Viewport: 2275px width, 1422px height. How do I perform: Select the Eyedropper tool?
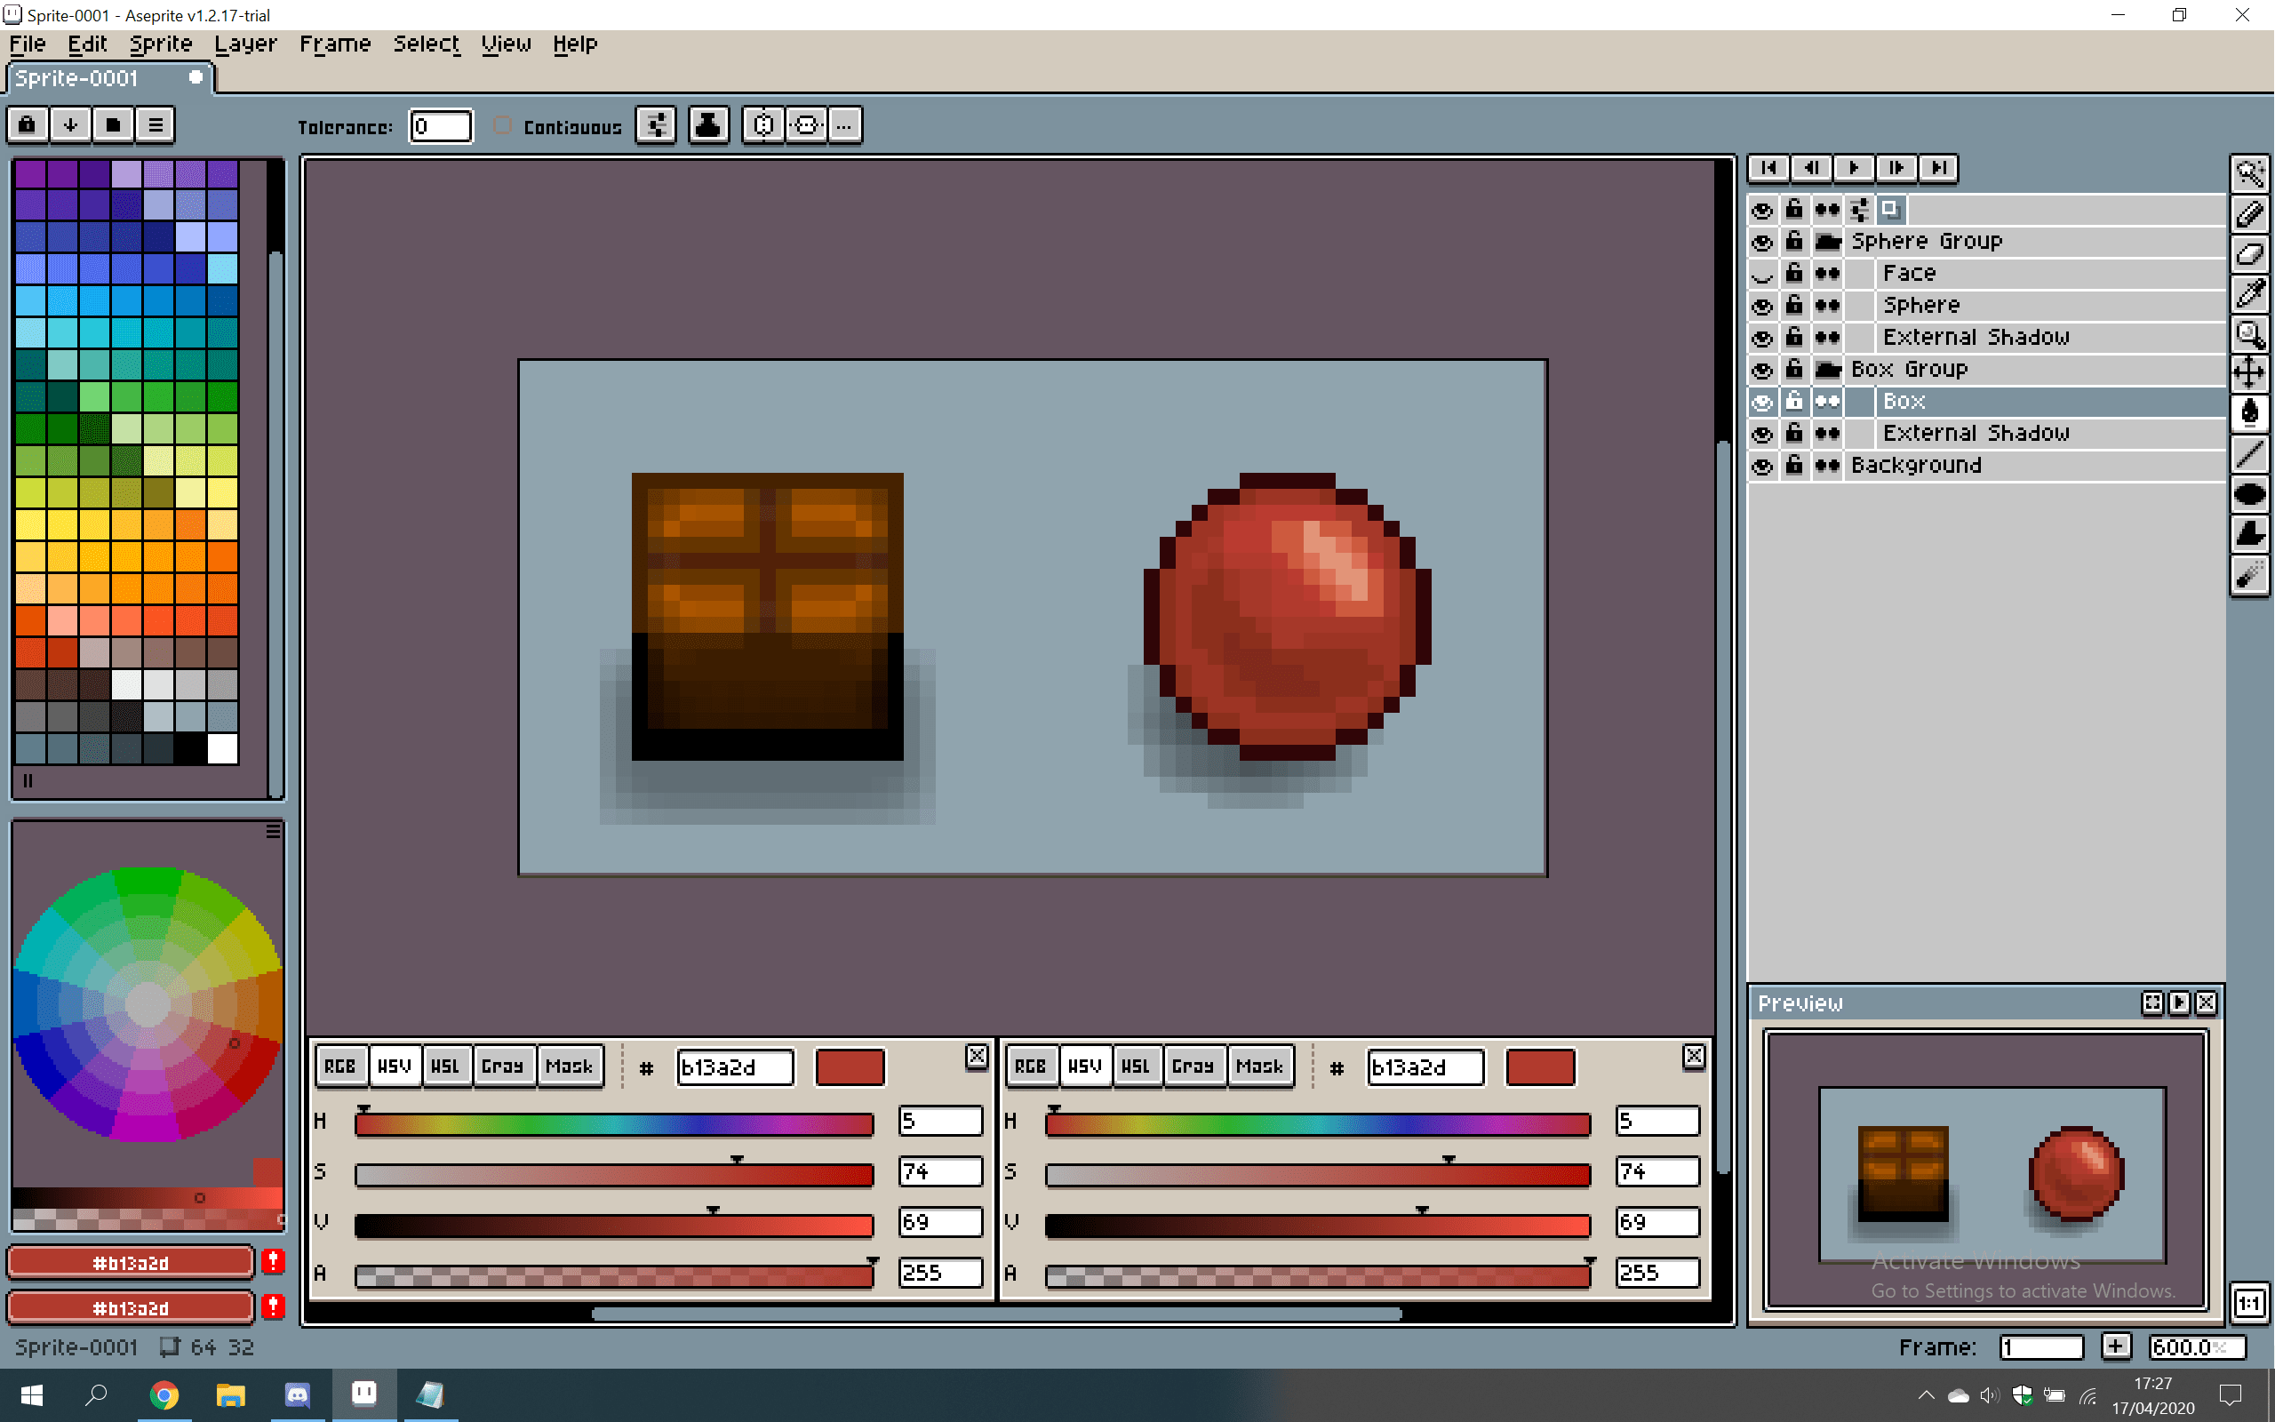tap(2249, 293)
